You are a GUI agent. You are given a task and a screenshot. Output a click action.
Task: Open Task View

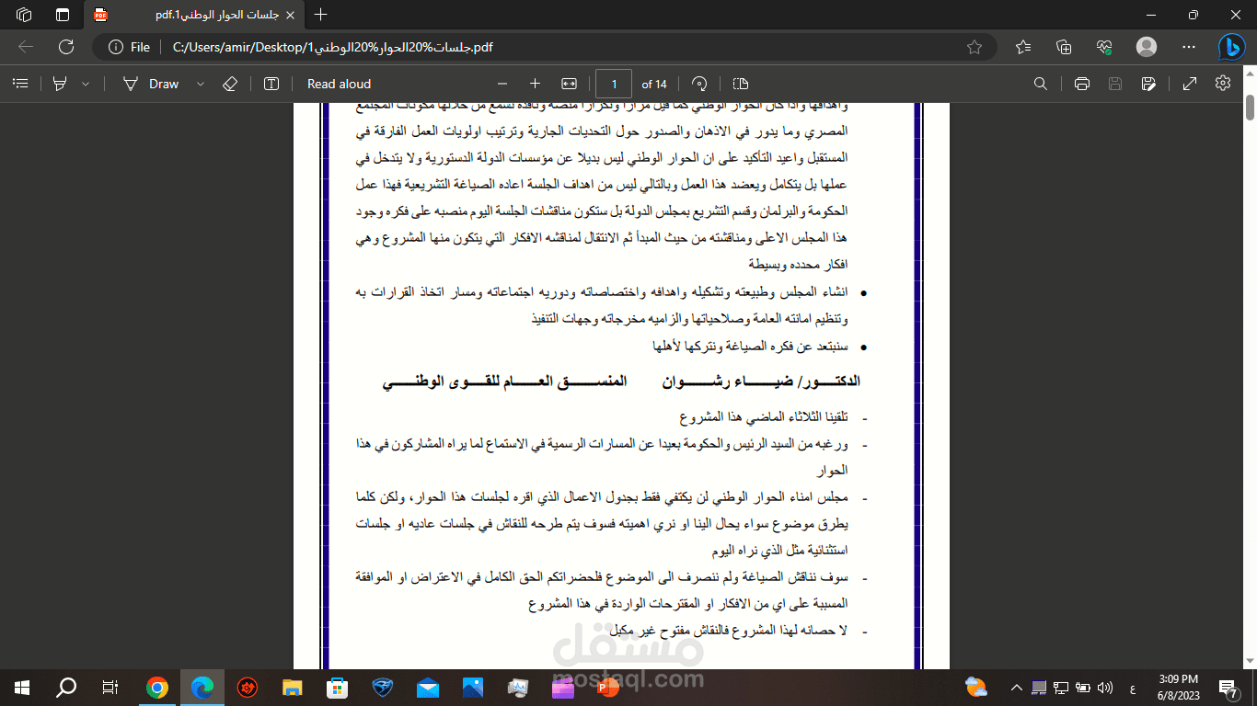[x=110, y=688]
